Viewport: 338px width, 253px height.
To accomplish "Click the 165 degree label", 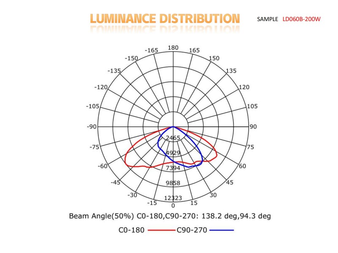I will click(194, 50).
